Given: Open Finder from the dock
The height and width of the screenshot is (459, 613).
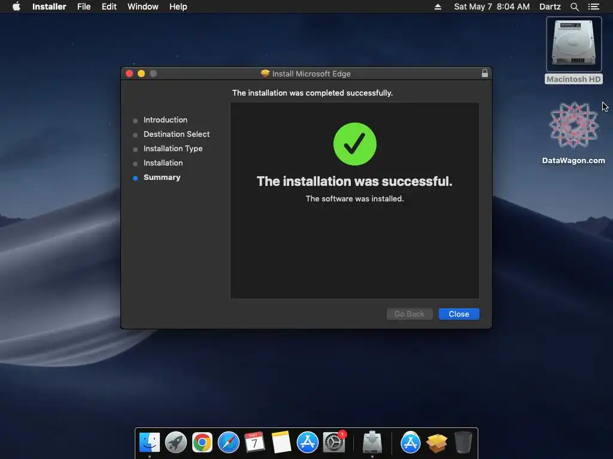Looking at the screenshot, I should (x=149, y=442).
